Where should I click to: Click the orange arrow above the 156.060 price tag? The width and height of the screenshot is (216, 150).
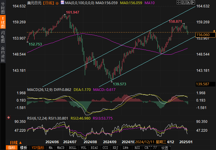pos(214,31)
